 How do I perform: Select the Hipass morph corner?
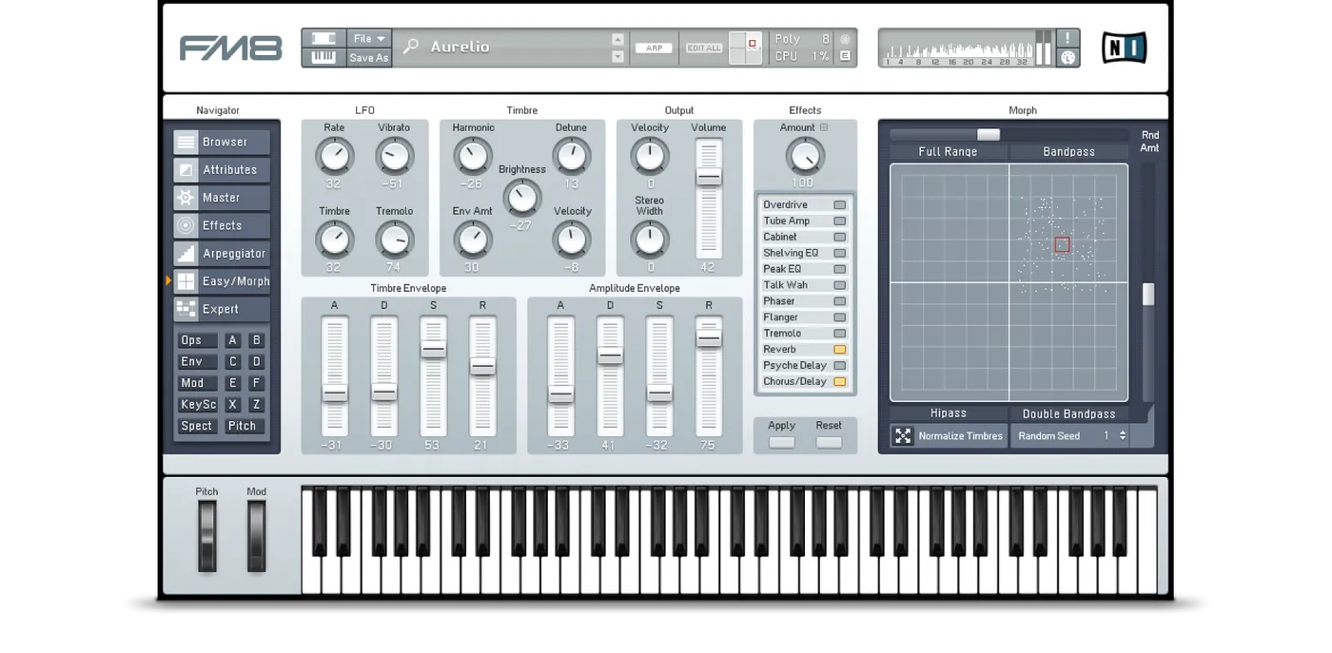(949, 413)
